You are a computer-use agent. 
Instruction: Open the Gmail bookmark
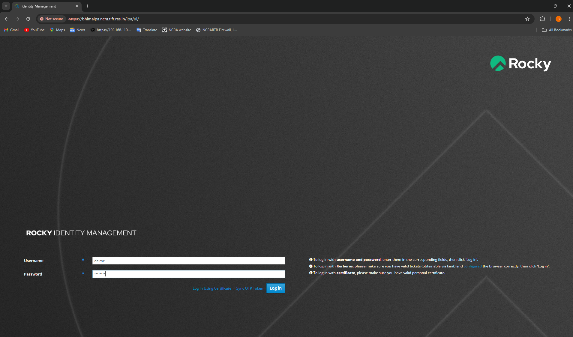pyautogui.click(x=12, y=30)
